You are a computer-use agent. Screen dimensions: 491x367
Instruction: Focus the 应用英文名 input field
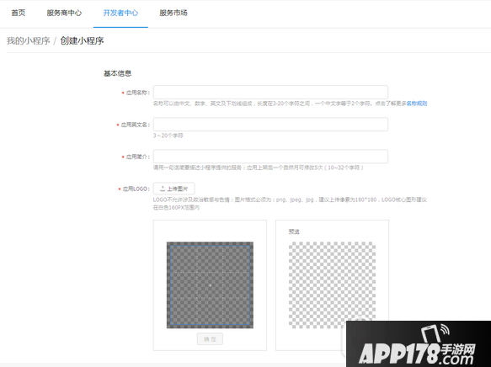pyautogui.click(x=270, y=125)
